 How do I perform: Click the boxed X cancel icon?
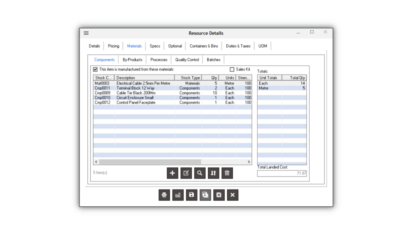point(219,195)
